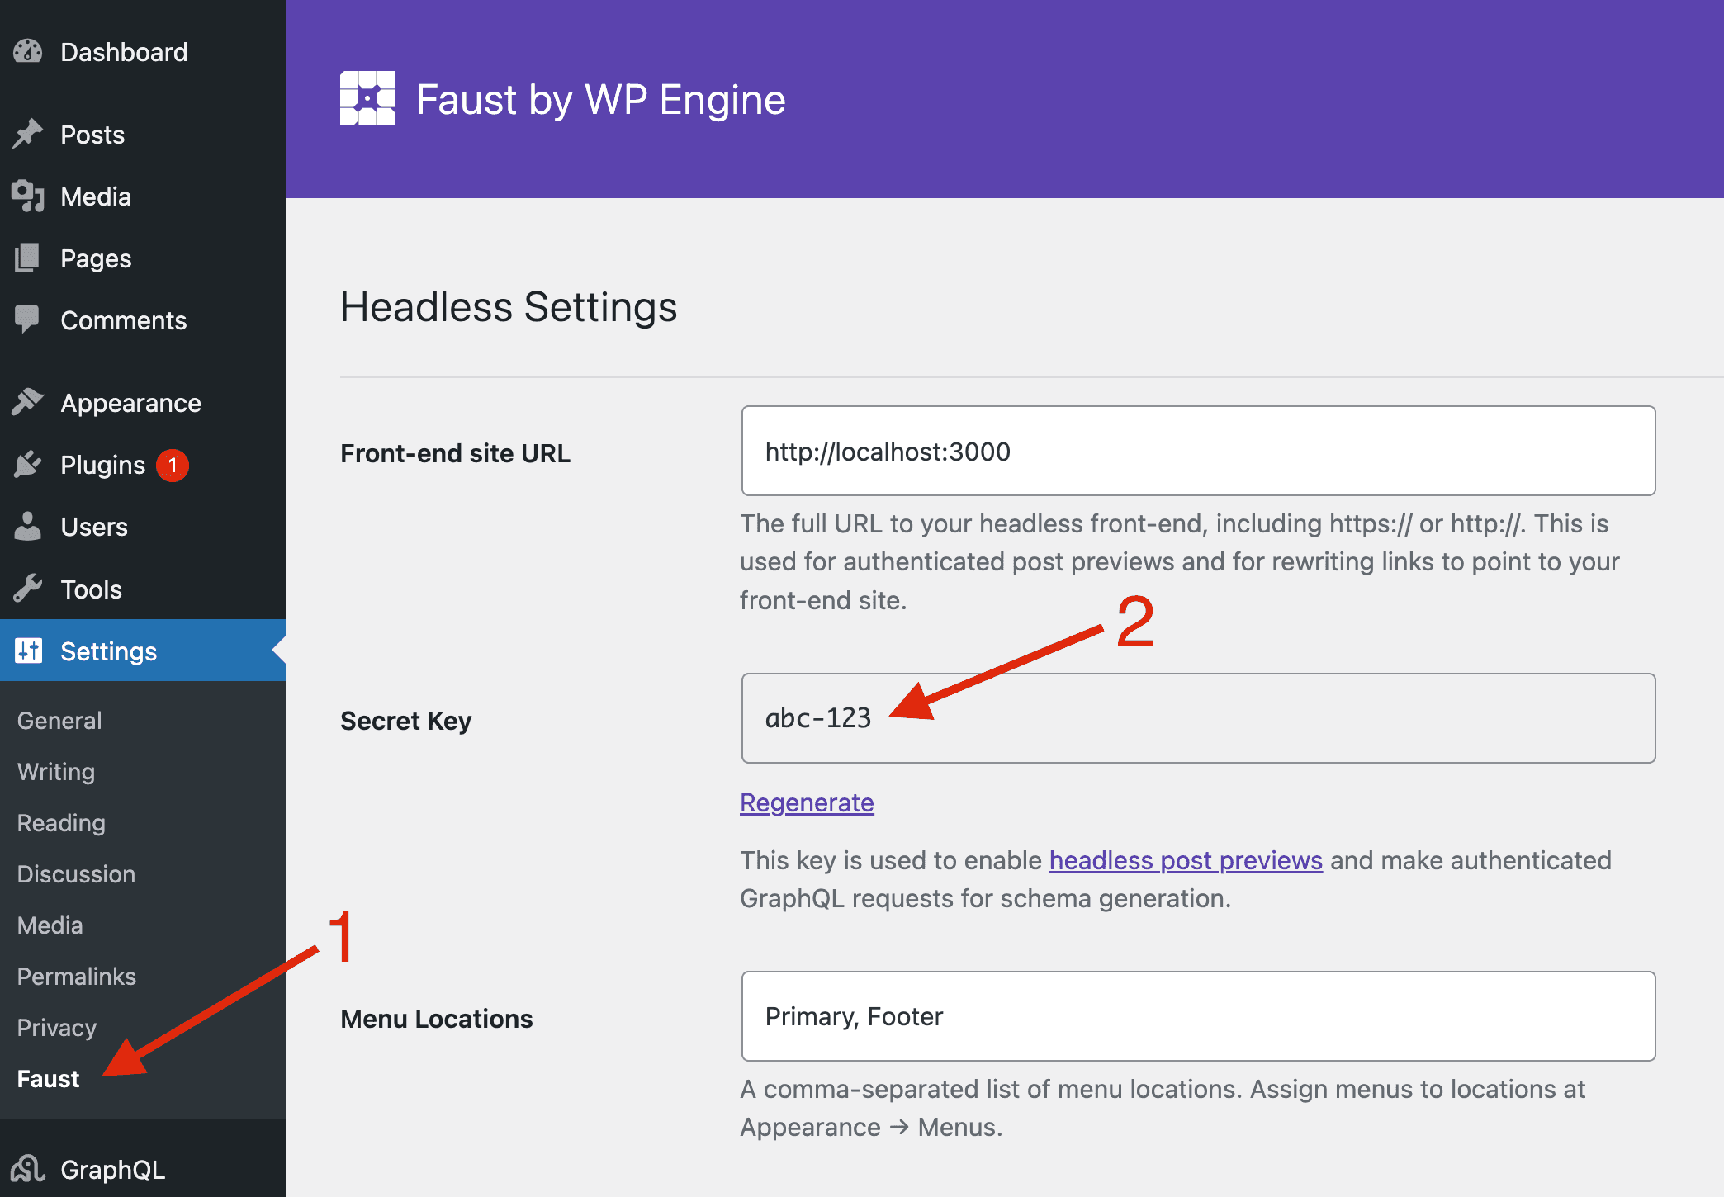The height and width of the screenshot is (1197, 1724).
Task: Click the Regenerate secret key link
Action: 807,802
